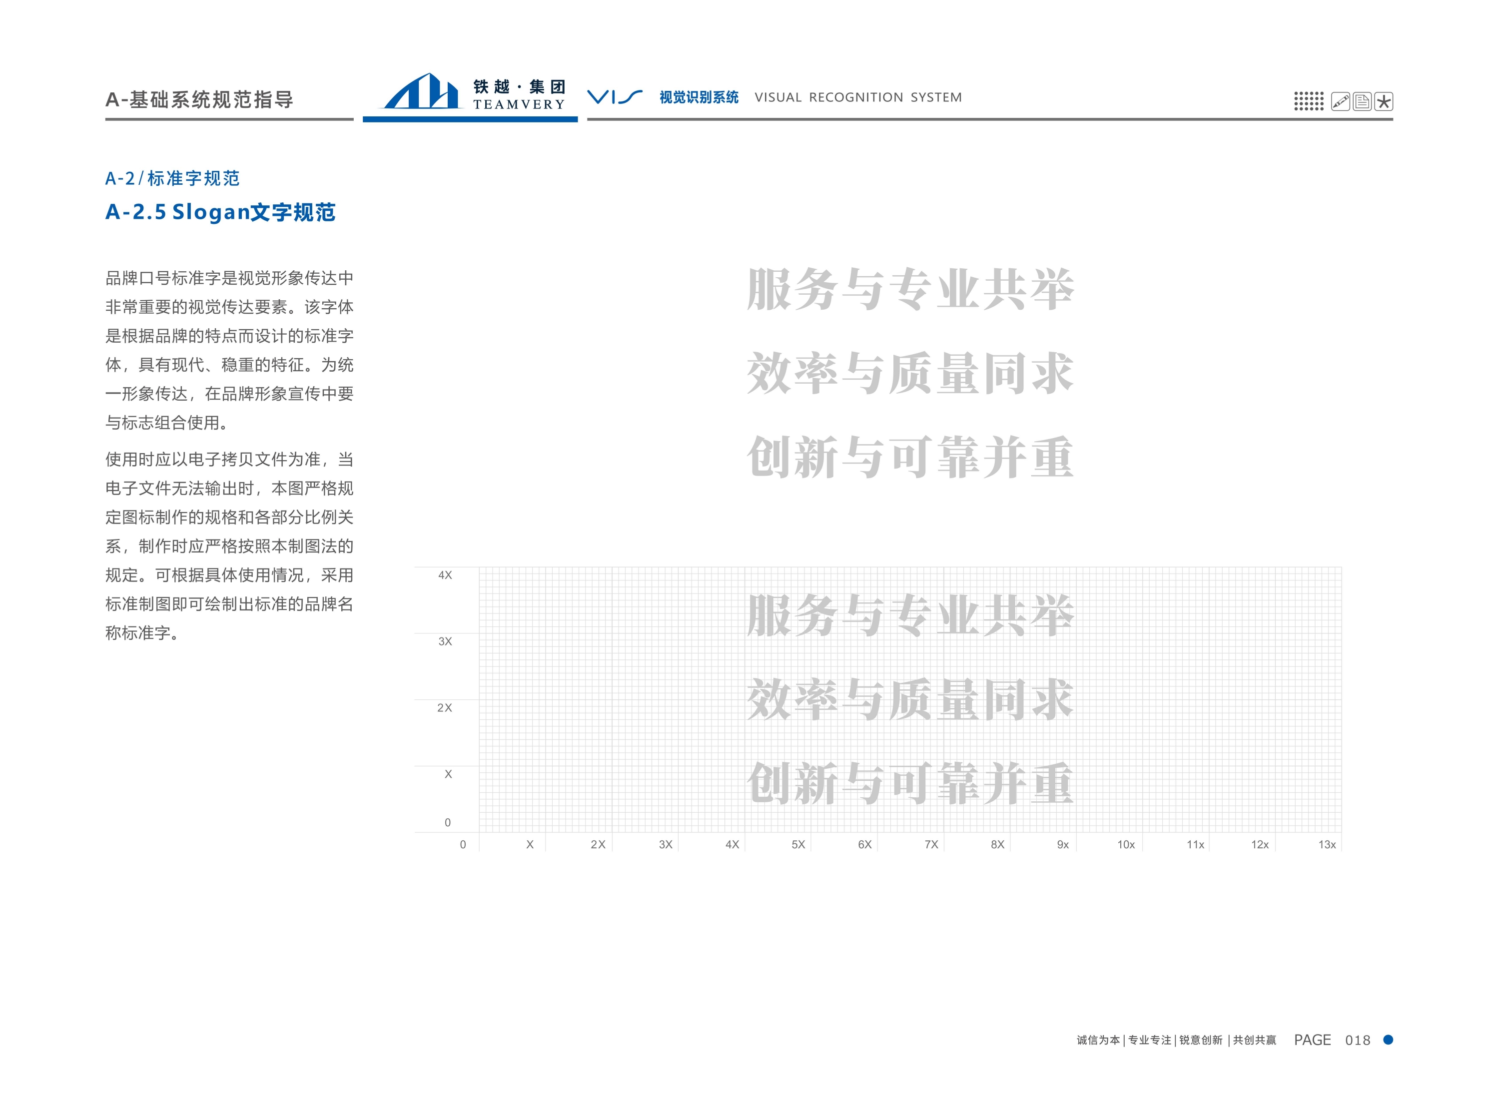The height and width of the screenshot is (1112, 1499).
Task: Click 服务与专业共举 inside the grid
Action: [910, 615]
